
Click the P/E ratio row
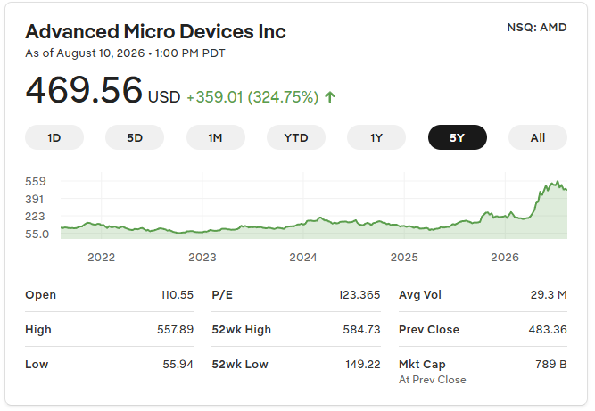pyautogui.click(x=296, y=294)
